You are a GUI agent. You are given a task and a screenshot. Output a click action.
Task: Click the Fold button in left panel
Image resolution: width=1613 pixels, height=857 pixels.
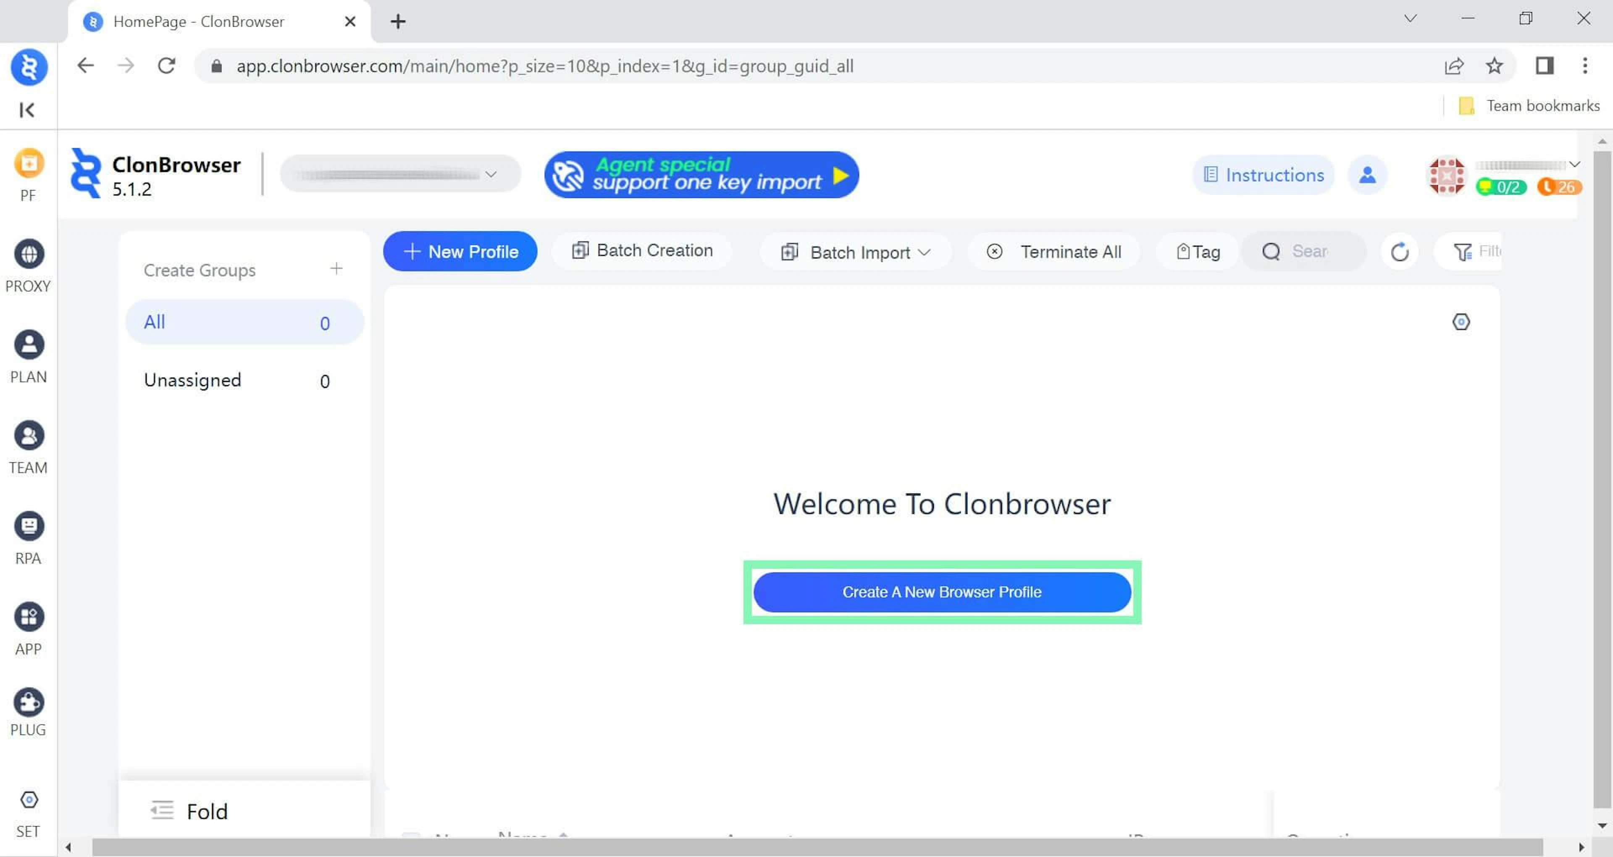click(190, 811)
